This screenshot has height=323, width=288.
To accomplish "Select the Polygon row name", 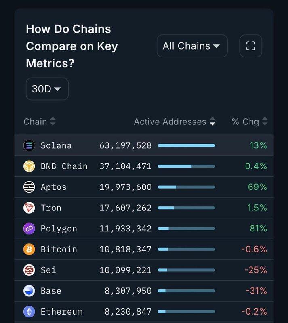I will (x=59, y=229).
